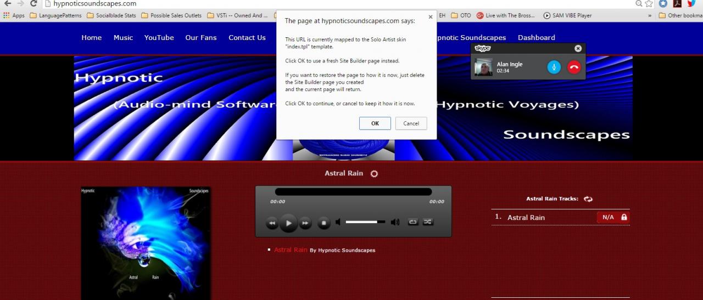Viewport: 703px width, 300px height.
Task: Stop playback with the stop button
Action: (x=324, y=223)
